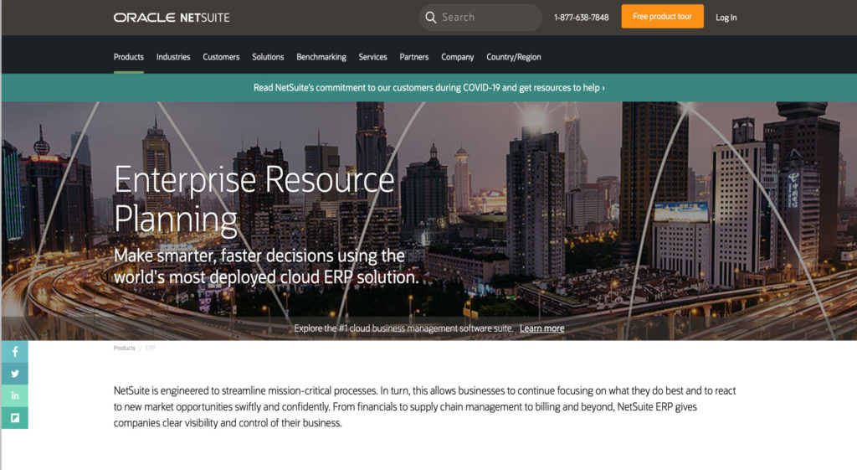Click the Products breadcrumb
Screen dimensions: 857x470
(124, 348)
